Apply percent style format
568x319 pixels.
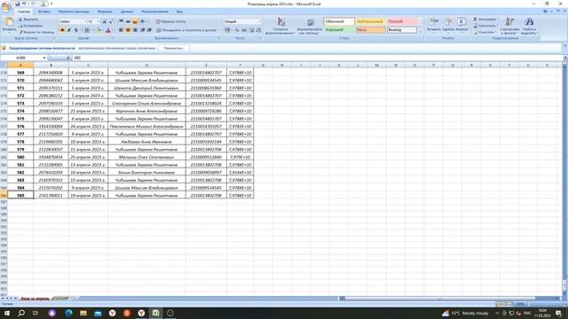tap(237, 30)
